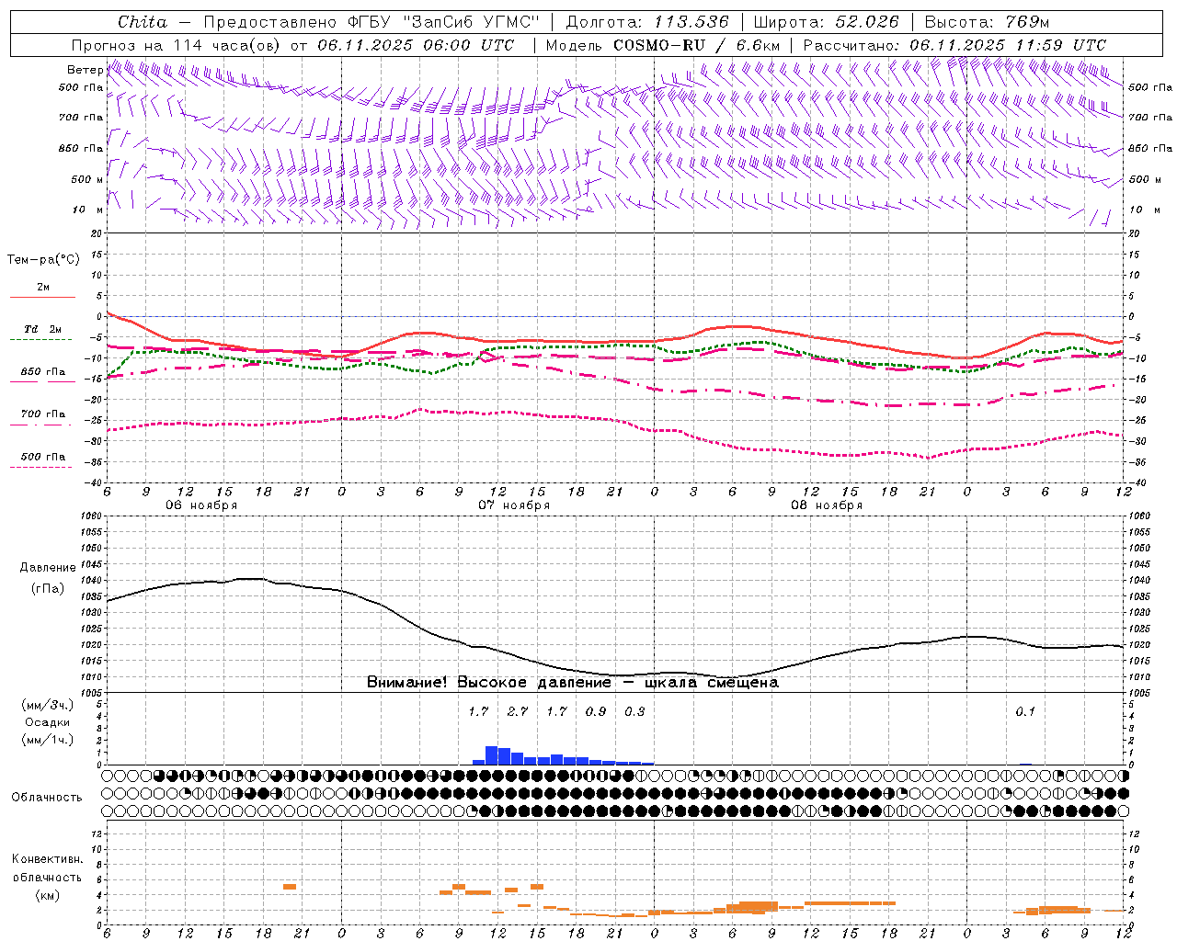The height and width of the screenshot is (941, 1177).
Task: Click the 07 ноября date label
Action: (x=514, y=505)
